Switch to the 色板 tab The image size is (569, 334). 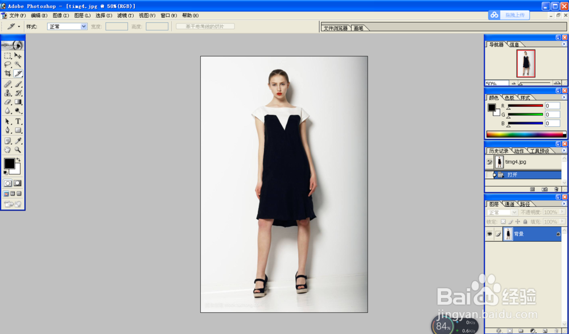[509, 98]
